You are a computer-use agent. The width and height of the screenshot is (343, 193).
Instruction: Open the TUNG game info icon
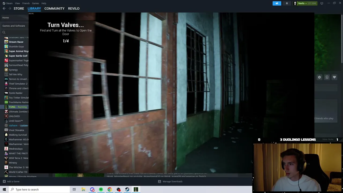(327, 77)
